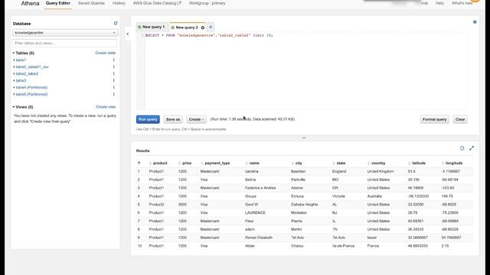Go to the Query Editor tab
Screen dimensions: 490x275
[x=58, y=3]
